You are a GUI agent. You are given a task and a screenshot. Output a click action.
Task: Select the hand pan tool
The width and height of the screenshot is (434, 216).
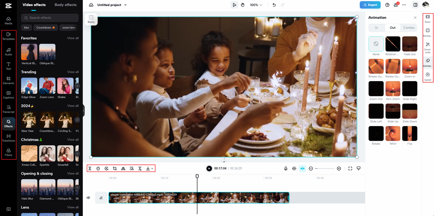click(243, 5)
